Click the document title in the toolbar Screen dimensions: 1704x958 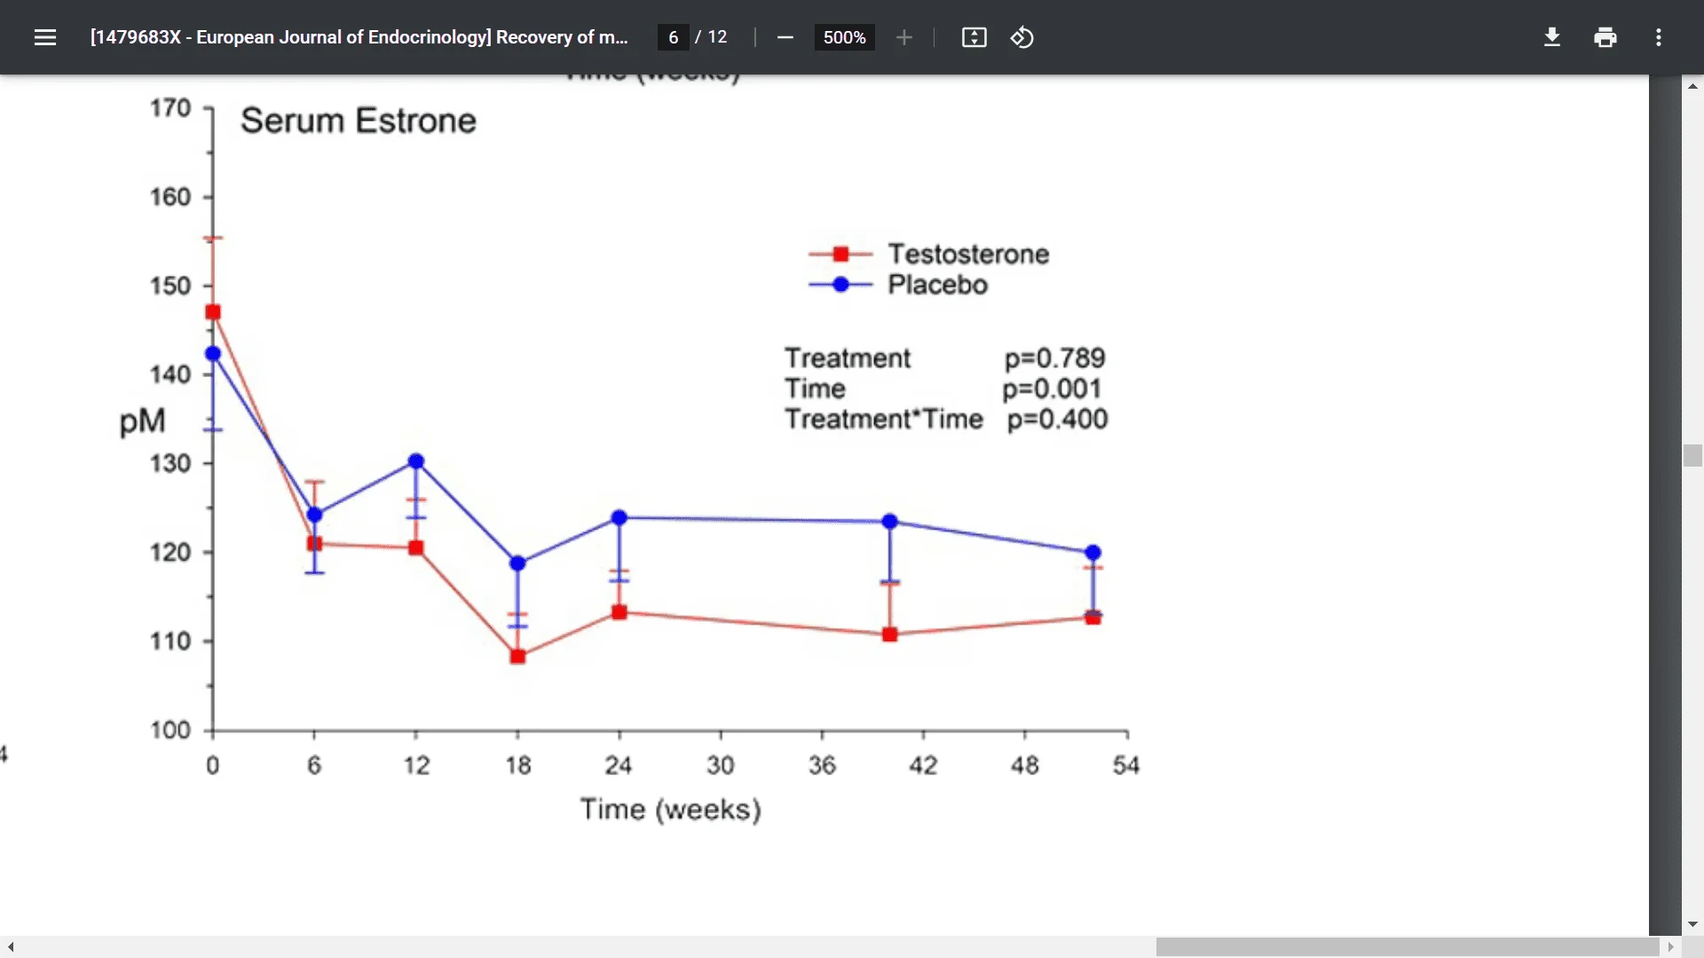(359, 37)
